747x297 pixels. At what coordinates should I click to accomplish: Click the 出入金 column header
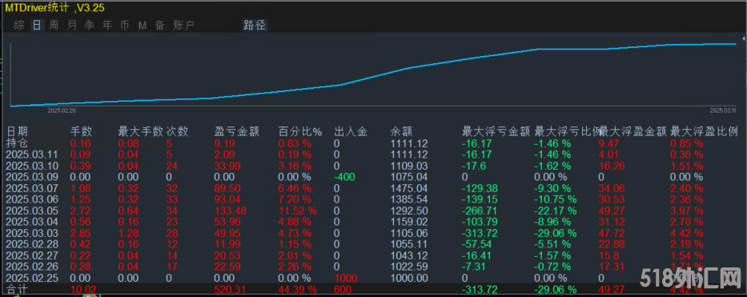pyautogui.click(x=351, y=132)
